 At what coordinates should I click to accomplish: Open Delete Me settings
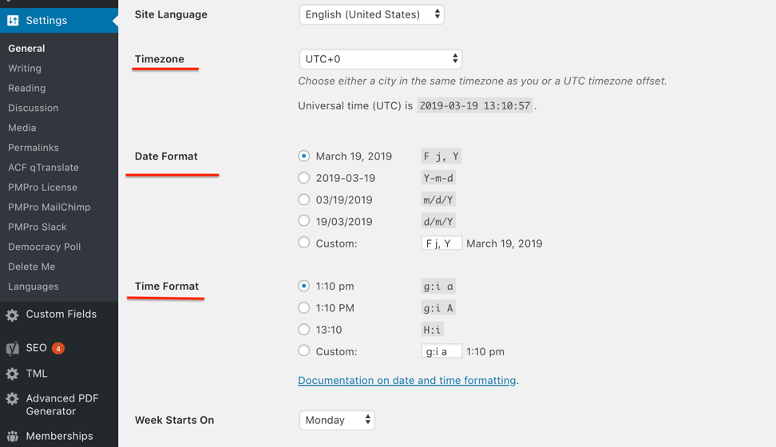32,267
